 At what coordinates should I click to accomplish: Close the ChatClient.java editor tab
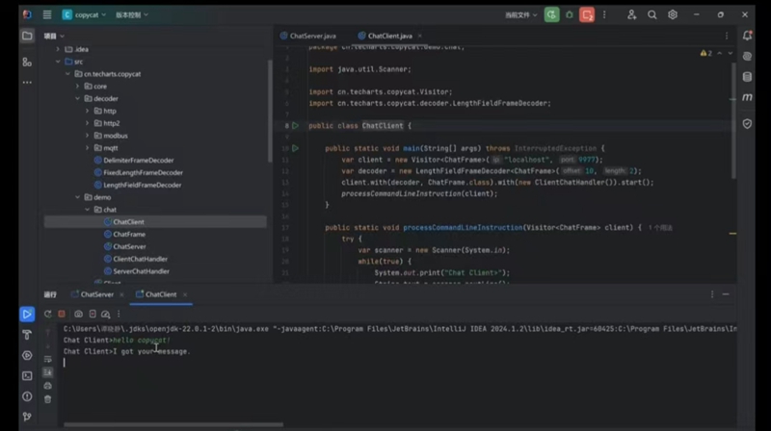tap(419, 36)
